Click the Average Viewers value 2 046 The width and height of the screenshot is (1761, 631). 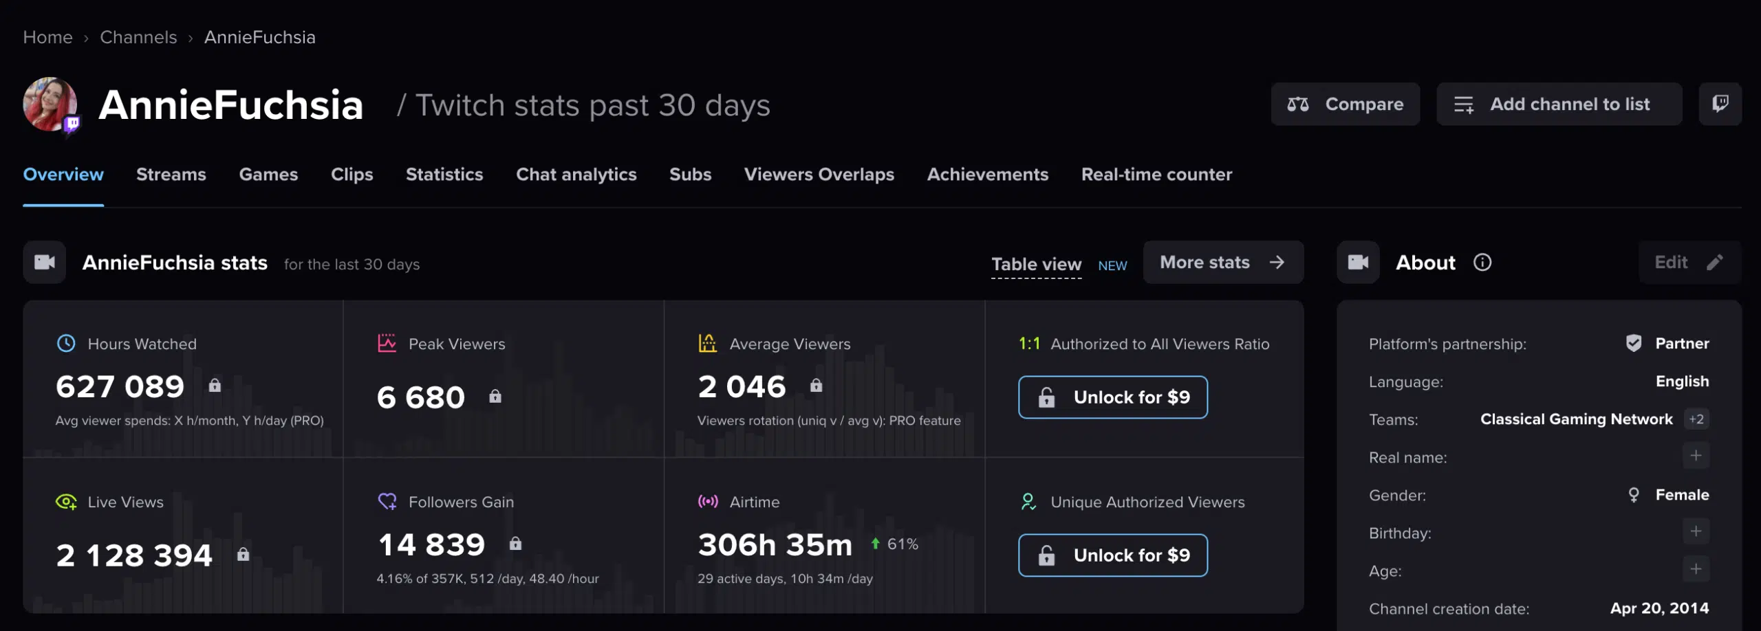point(742,386)
